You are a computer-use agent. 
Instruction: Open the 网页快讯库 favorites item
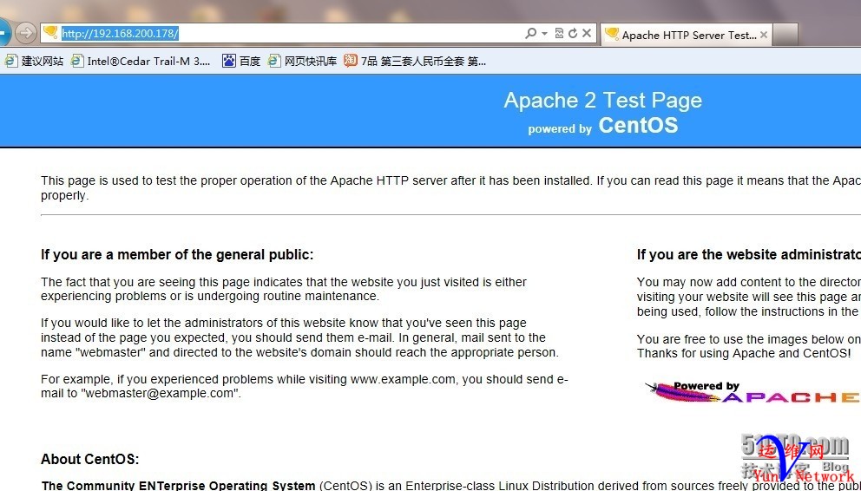click(x=302, y=61)
